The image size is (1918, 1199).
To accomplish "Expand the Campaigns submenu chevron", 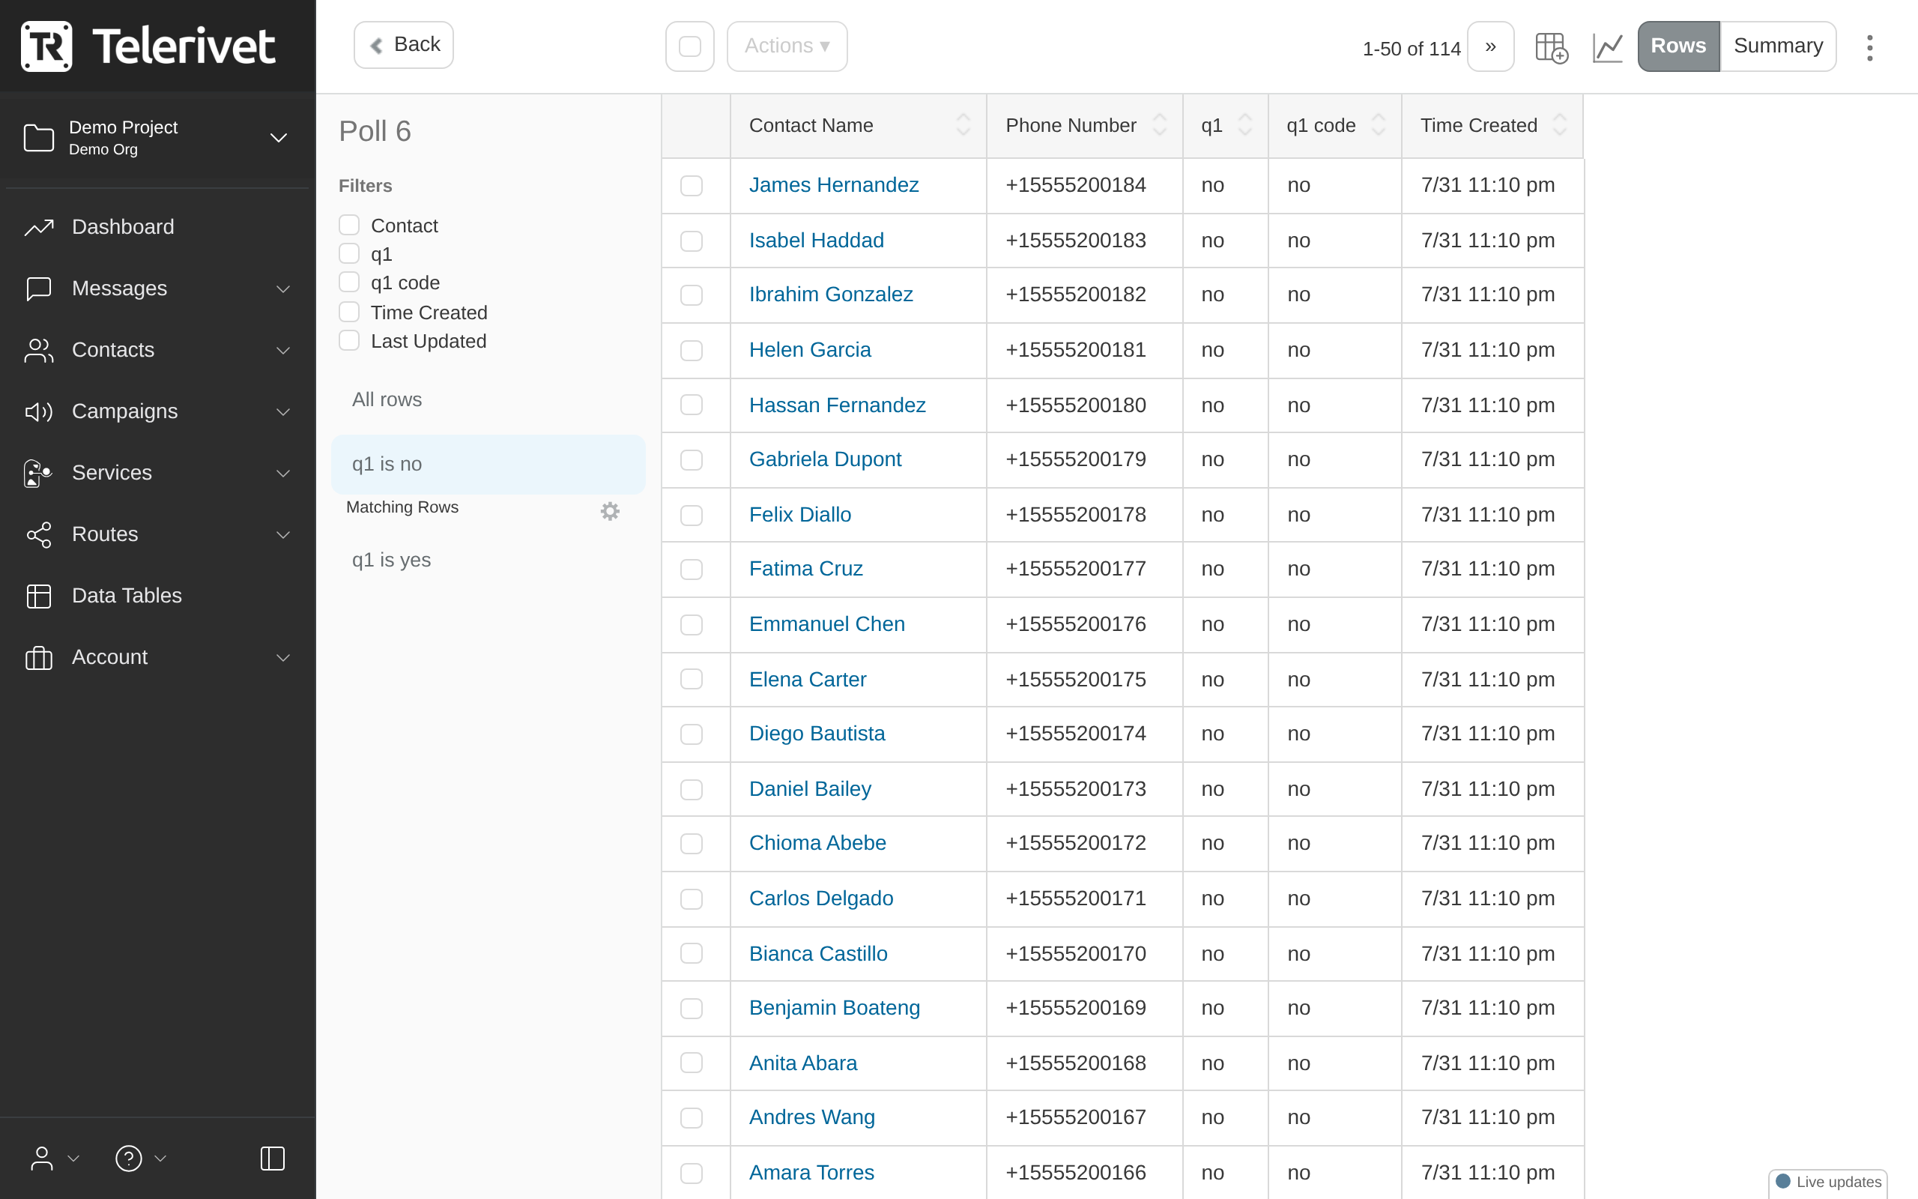I will click(283, 411).
